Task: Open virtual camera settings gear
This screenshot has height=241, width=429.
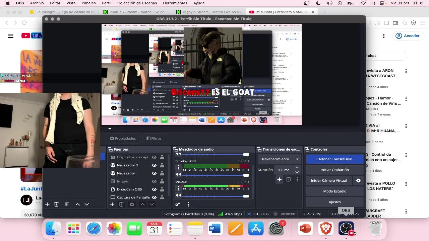Action: (358, 180)
